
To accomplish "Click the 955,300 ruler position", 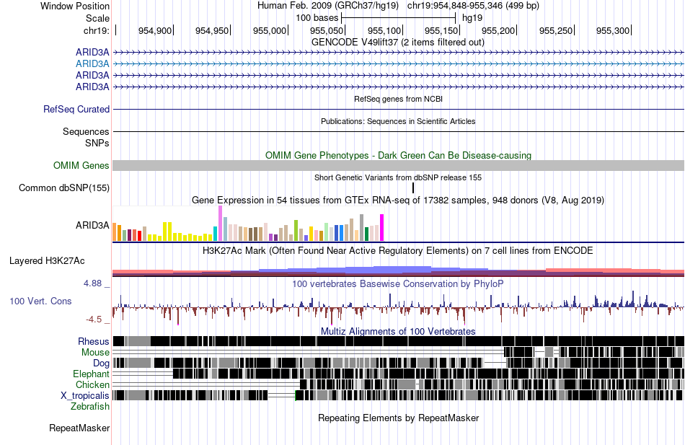I will [613, 30].
